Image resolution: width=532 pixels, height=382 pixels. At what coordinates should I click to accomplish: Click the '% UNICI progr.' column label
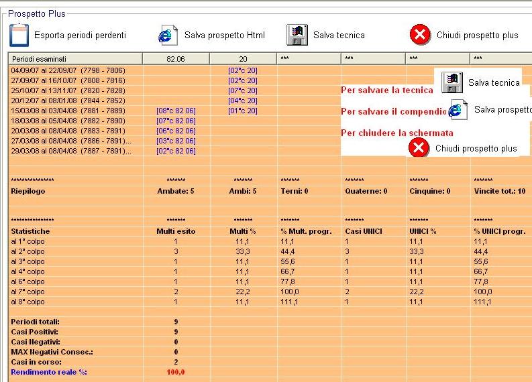pos(500,231)
